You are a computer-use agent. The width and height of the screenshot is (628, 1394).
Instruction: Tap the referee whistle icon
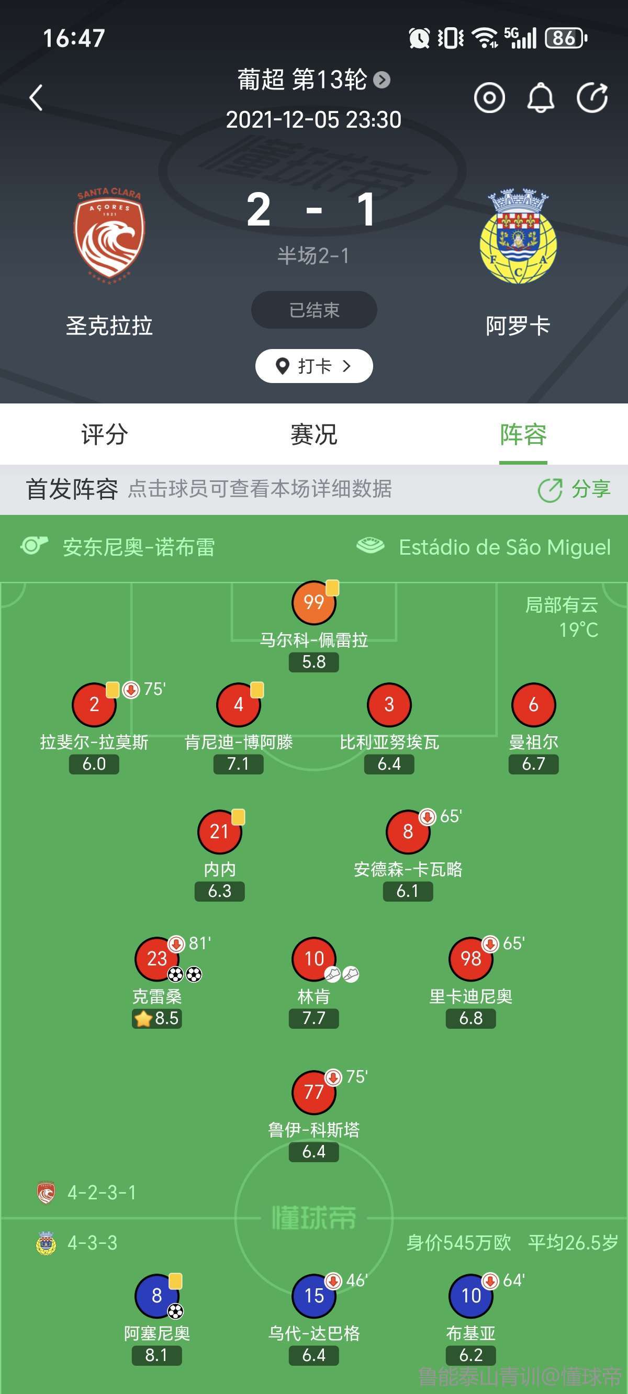pos(34,545)
